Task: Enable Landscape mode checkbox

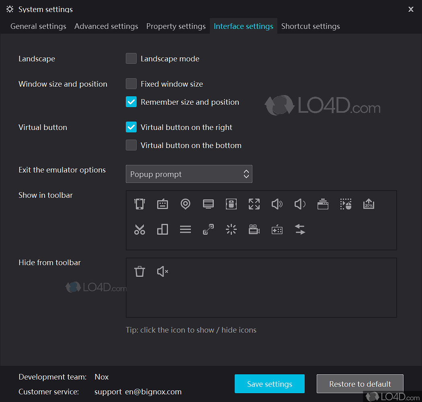Action: tap(131, 59)
